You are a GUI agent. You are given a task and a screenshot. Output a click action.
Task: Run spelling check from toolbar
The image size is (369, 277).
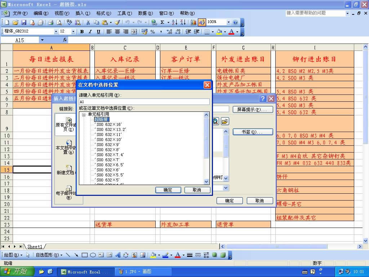[x=69, y=22]
